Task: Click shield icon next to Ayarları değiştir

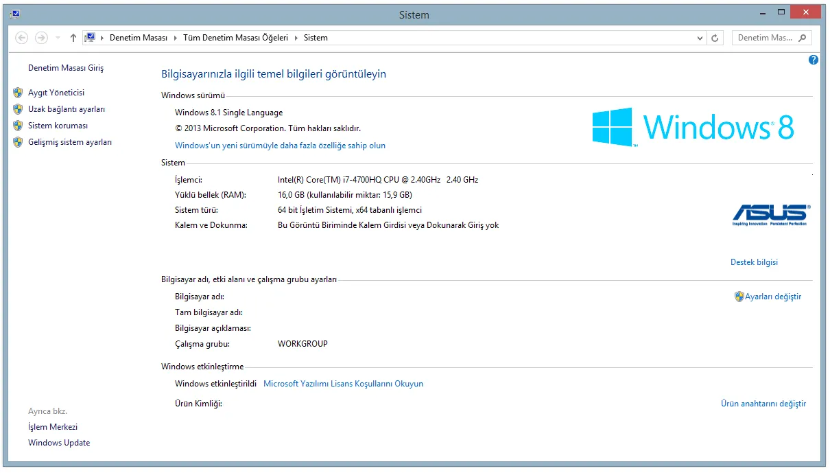Action: coord(739,297)
